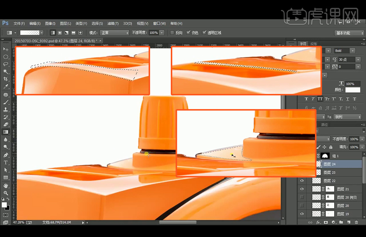The image size is (366, 237).
Task: Enable the 反向 (Reverse) checkbox
Action: click(x=173, y=33)
